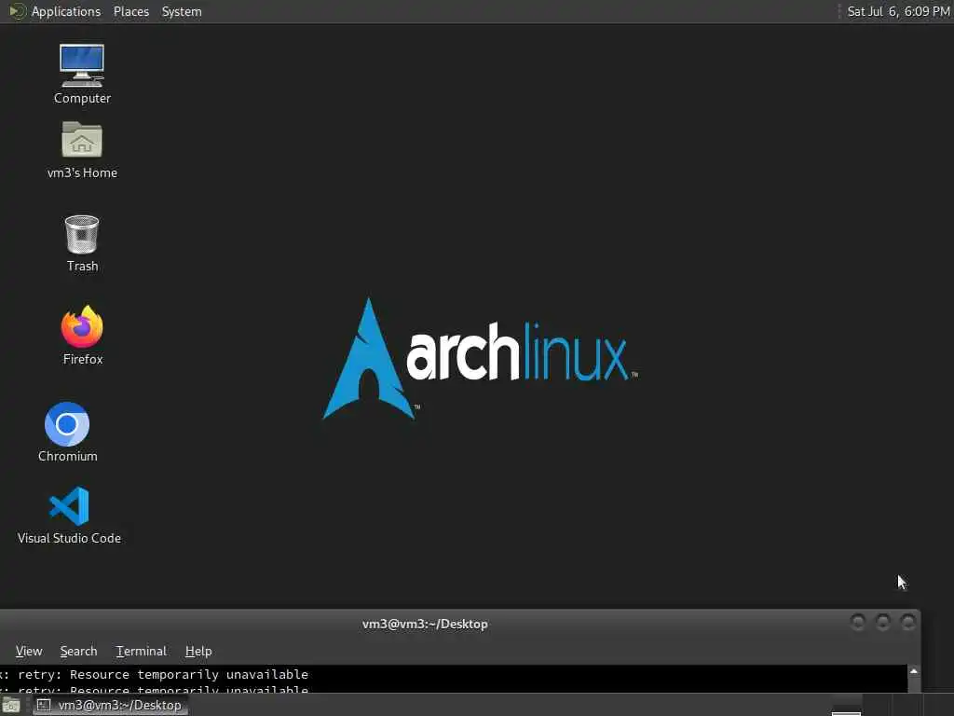Click the MATE logo icon beside Applications
Viewport: 954px width, 716px height.
click(x=18, y=11)
